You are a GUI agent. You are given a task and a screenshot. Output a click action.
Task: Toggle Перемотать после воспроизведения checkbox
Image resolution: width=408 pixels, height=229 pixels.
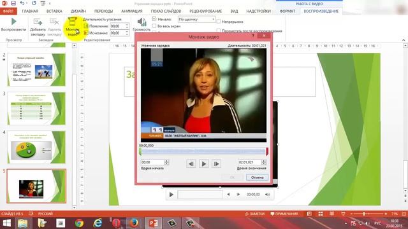pos(219,31)
